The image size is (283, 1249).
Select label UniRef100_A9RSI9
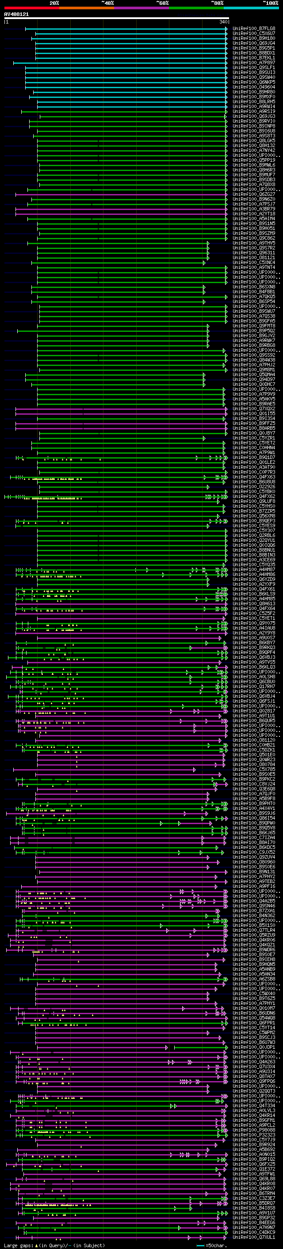click(254, 112)
